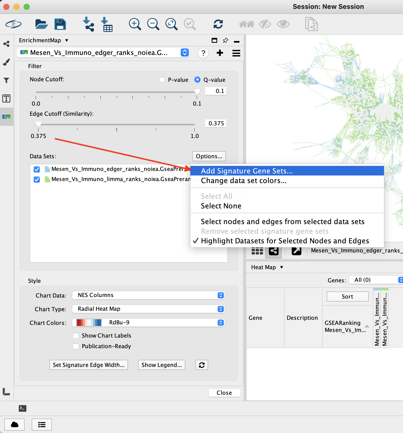Choose Select nodes and edges from selected data sets

[x=287, y=222]
